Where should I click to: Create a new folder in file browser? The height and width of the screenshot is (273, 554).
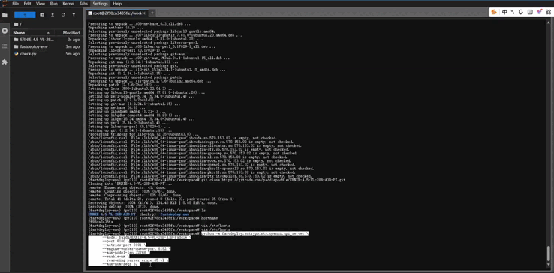42,15
